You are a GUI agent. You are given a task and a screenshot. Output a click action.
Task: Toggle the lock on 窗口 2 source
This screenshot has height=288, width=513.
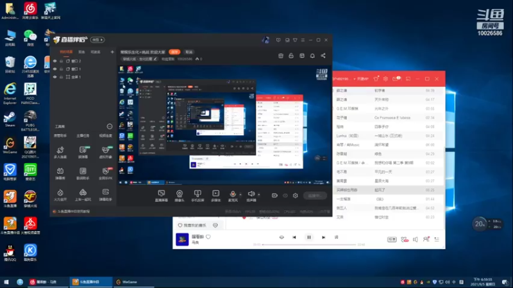[61, 61]
